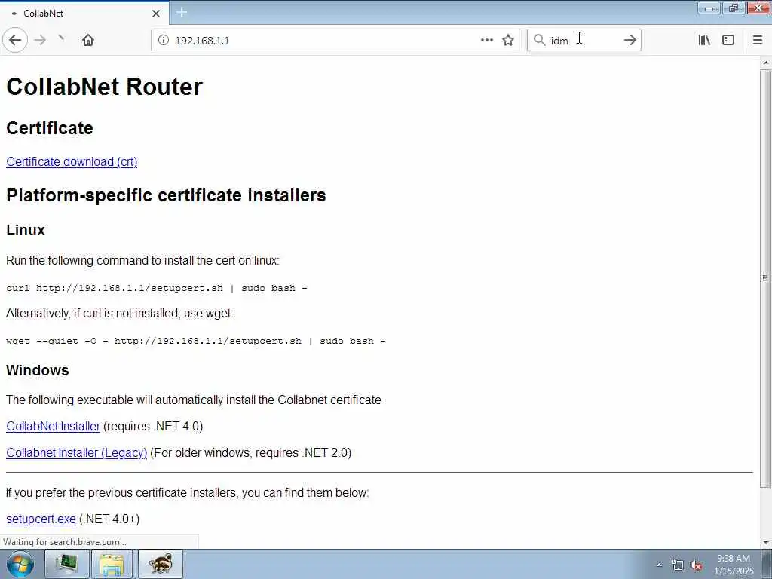The height and width of the screenshot is (579, 772).
Task: Open the network tray icon
Action: coord(678,565)
